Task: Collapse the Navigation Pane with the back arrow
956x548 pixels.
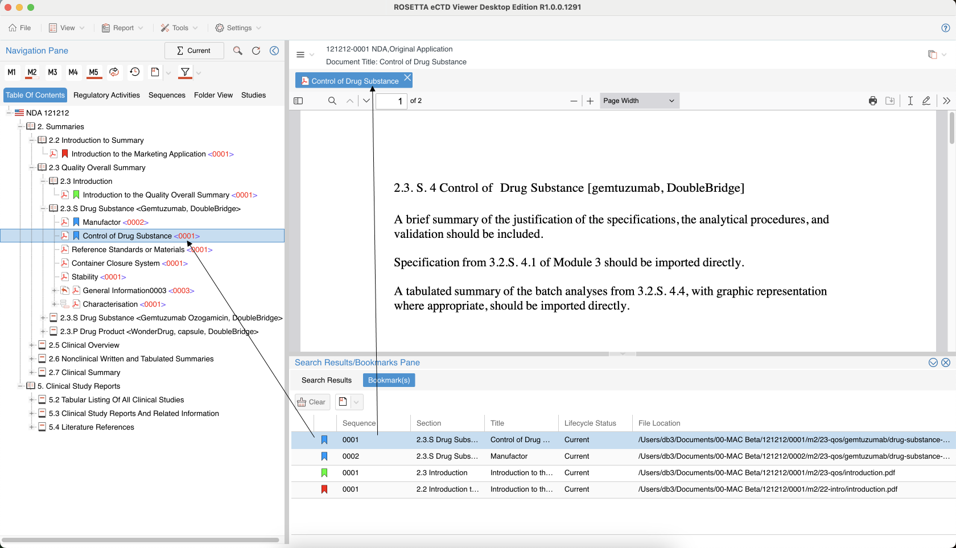Action: point(274,51)
